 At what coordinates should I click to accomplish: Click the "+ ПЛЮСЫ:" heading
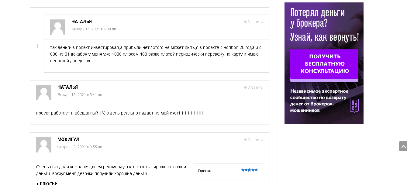coord(47,184)
